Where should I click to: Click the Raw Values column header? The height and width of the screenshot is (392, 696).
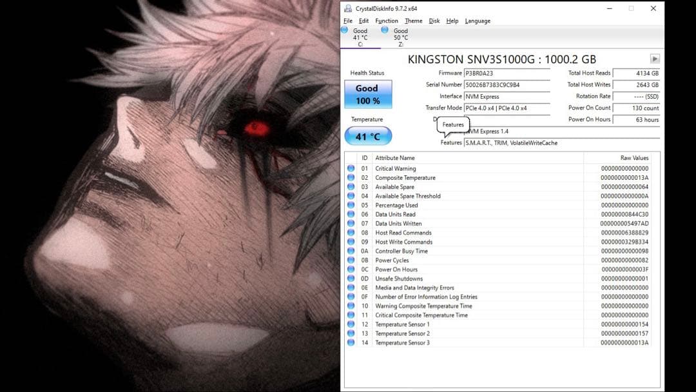pyautogui.click(x=617, y=157)
